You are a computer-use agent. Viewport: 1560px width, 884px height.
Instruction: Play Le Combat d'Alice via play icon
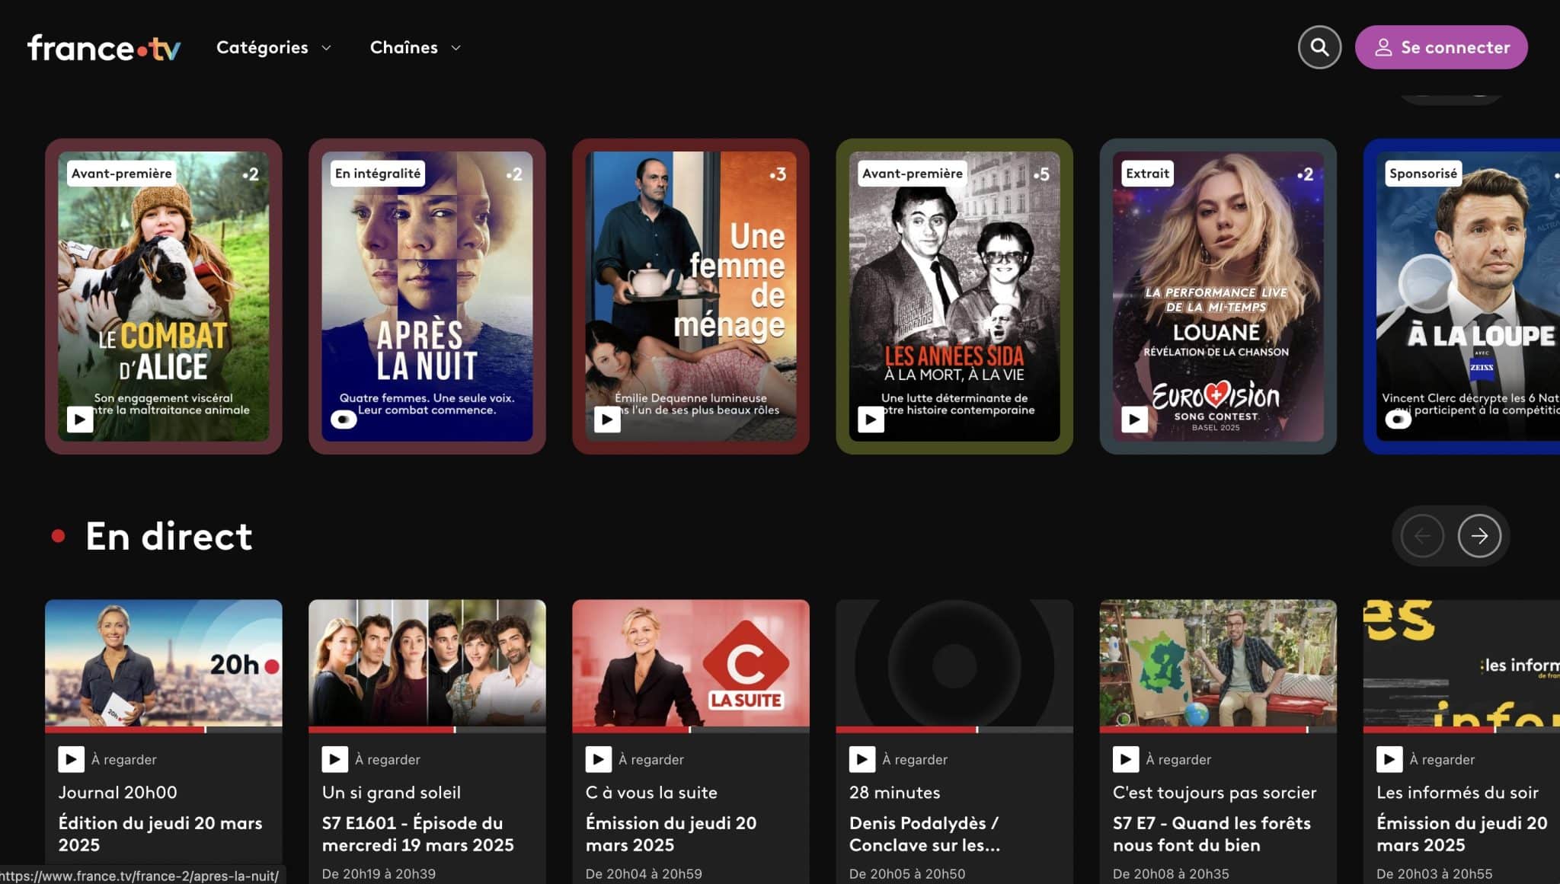click(x=80, y=419)
